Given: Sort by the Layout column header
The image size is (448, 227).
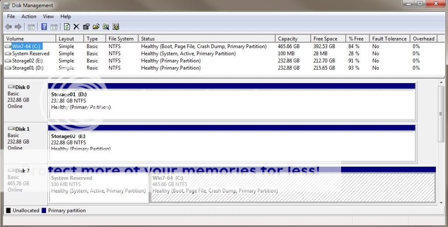Looking at the screenshot, I should pyautogui.click(x=70, y=38).
